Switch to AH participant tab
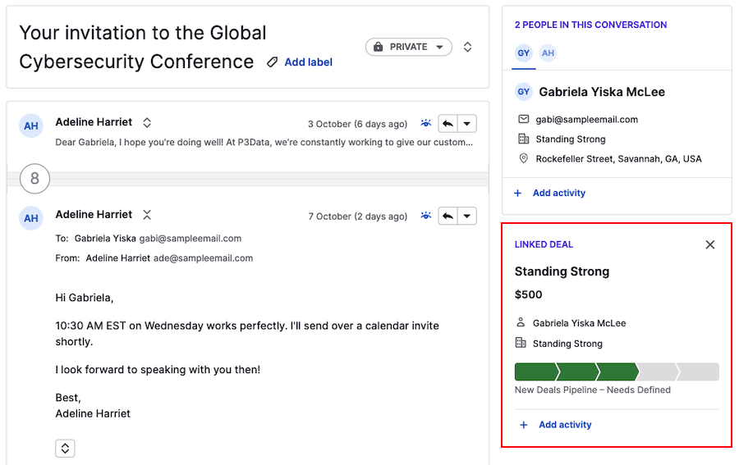This screenshot has height=465, width=739. [548, 53]
